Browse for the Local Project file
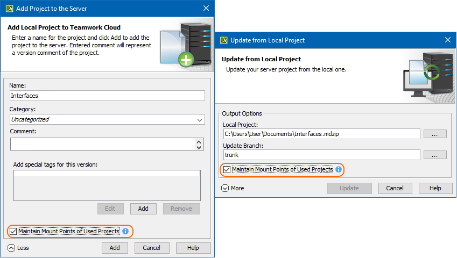The image size is (457, 258). (435, 134)
